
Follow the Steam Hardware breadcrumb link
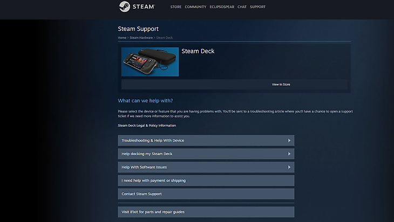coord(141,38)
